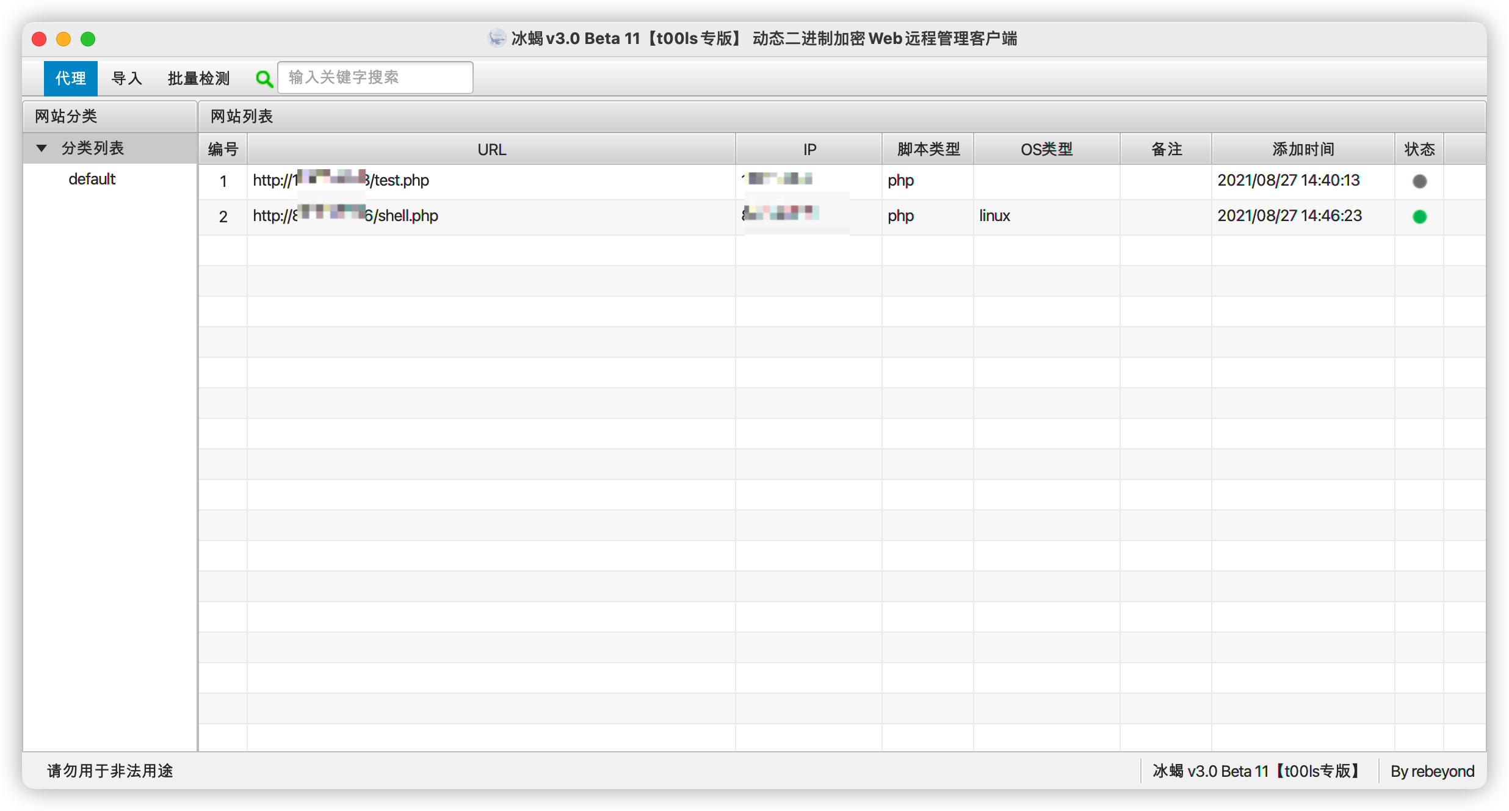Click the 导入 import button
1509x811 pixels.
pos(126,78)
